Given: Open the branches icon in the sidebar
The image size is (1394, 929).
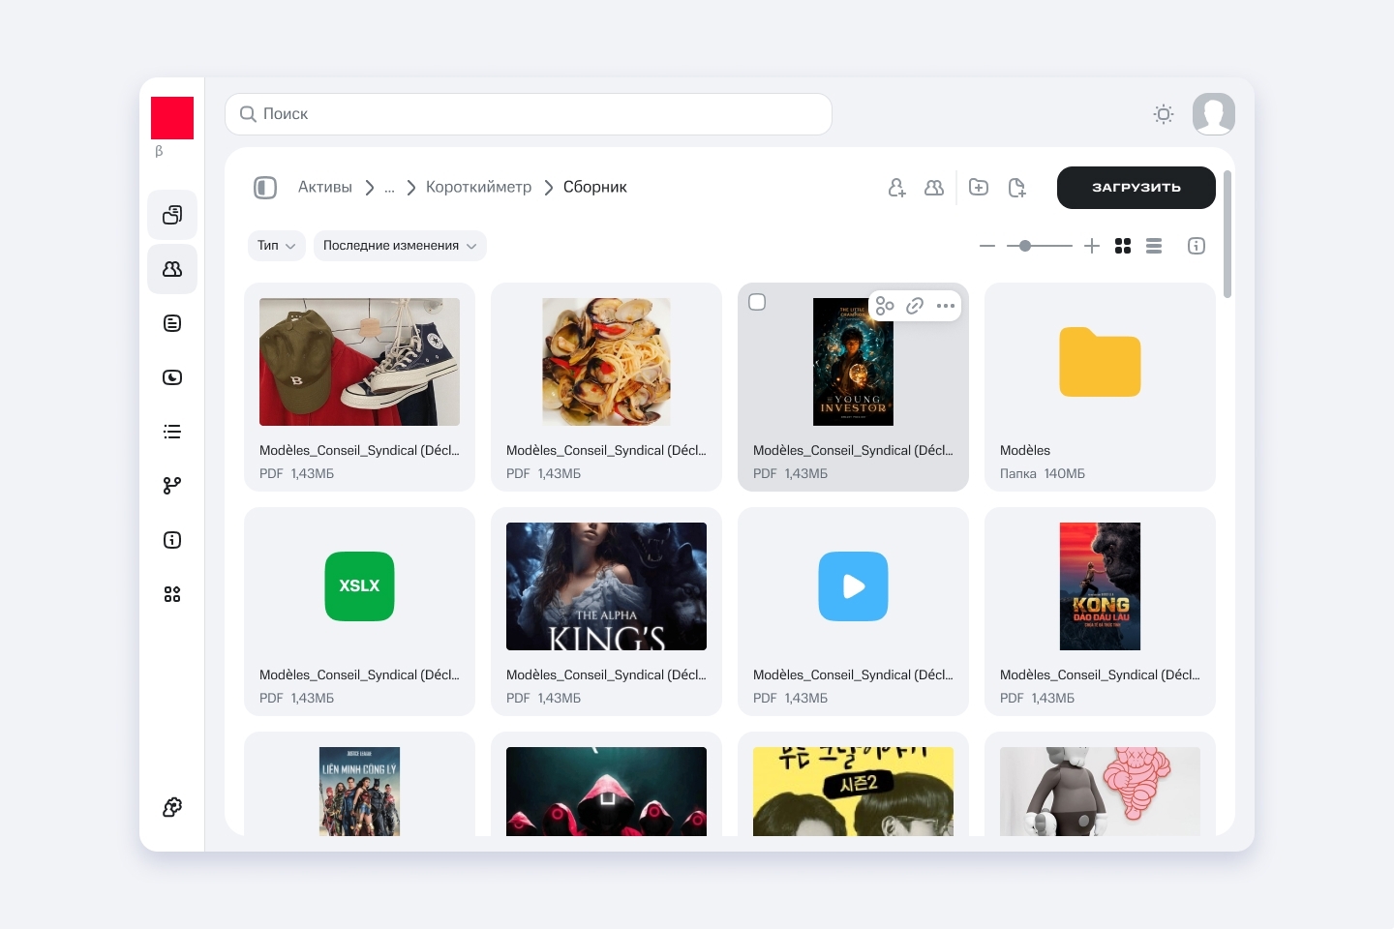Looking at the screenshot, I should pos(172,486).
